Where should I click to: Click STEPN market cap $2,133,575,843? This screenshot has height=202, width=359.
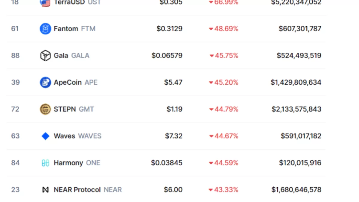[x=296, y=109]
